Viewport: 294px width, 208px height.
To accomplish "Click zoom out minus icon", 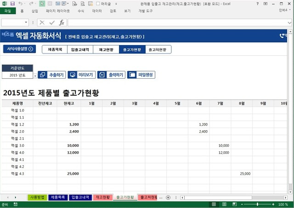I will click(242, 204).
